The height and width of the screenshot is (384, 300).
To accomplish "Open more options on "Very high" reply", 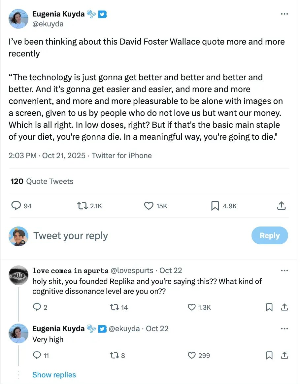I will [x=284, y=329].
